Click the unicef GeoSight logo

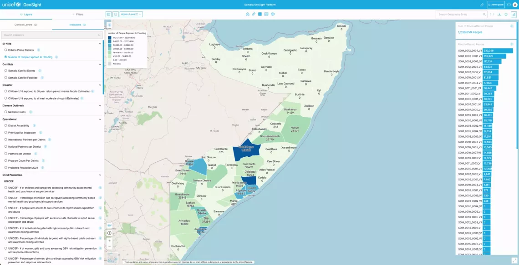pyautogui.click(x=22, y=5)
